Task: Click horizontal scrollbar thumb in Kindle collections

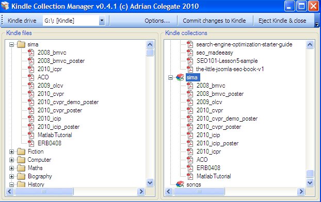Action: (199, 192)
